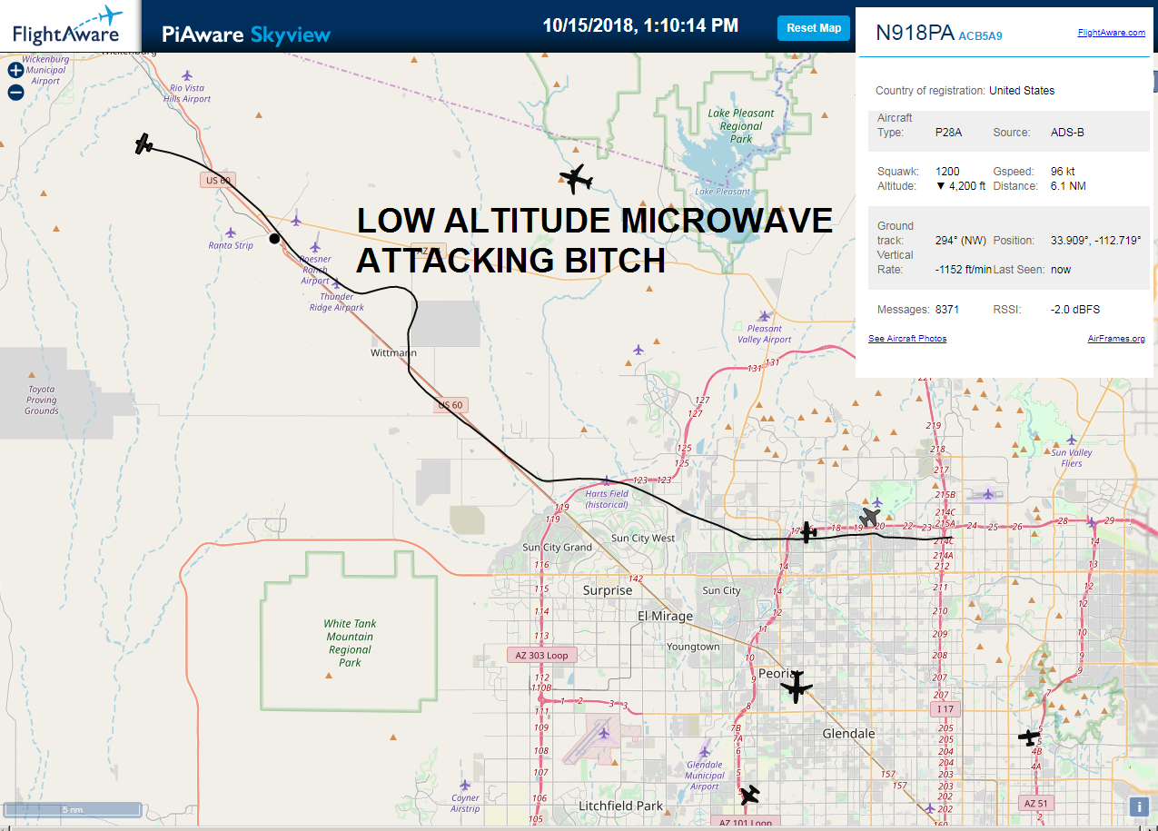1158x831 pixels.
Task: Click the squawk value 1200
Action: click(x=947, y=172)
